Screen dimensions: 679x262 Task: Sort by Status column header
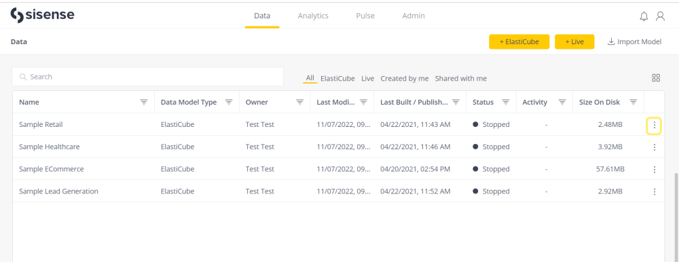483,102
